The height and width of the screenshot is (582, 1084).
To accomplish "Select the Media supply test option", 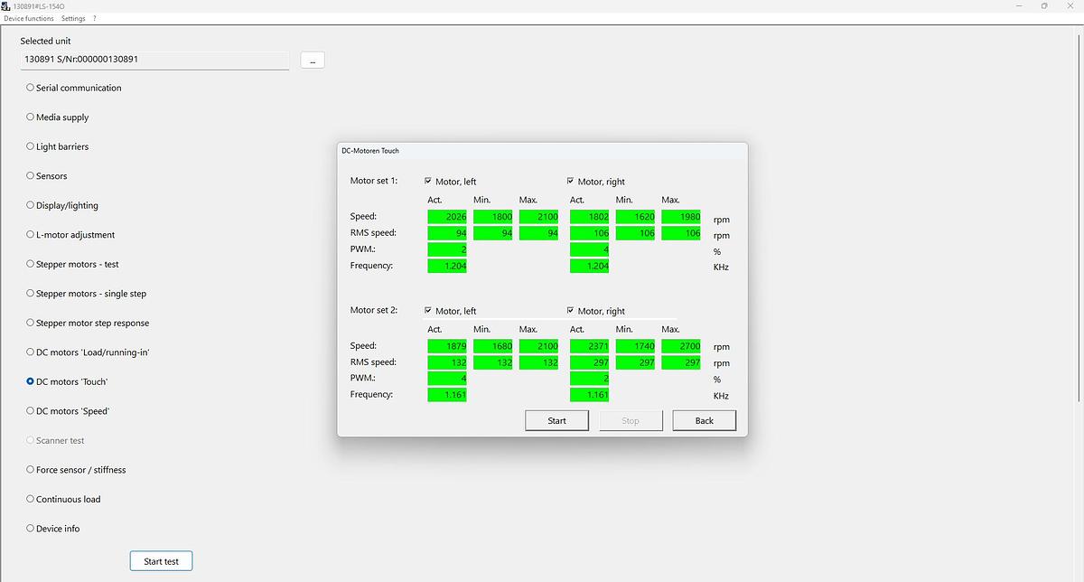I will click(31, 117).
